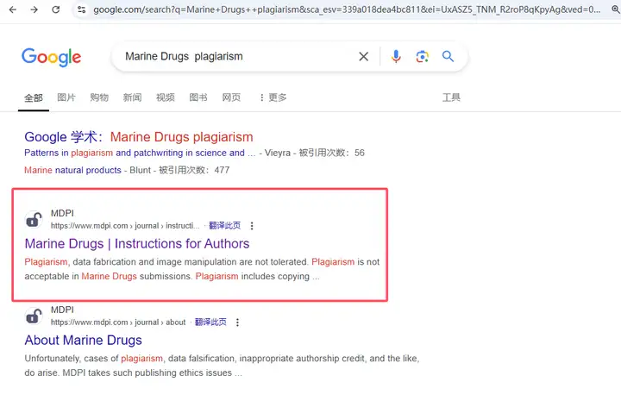The image size is (621, 407).
Task: Switch to the 网页 tab
Action: [231, 97]
